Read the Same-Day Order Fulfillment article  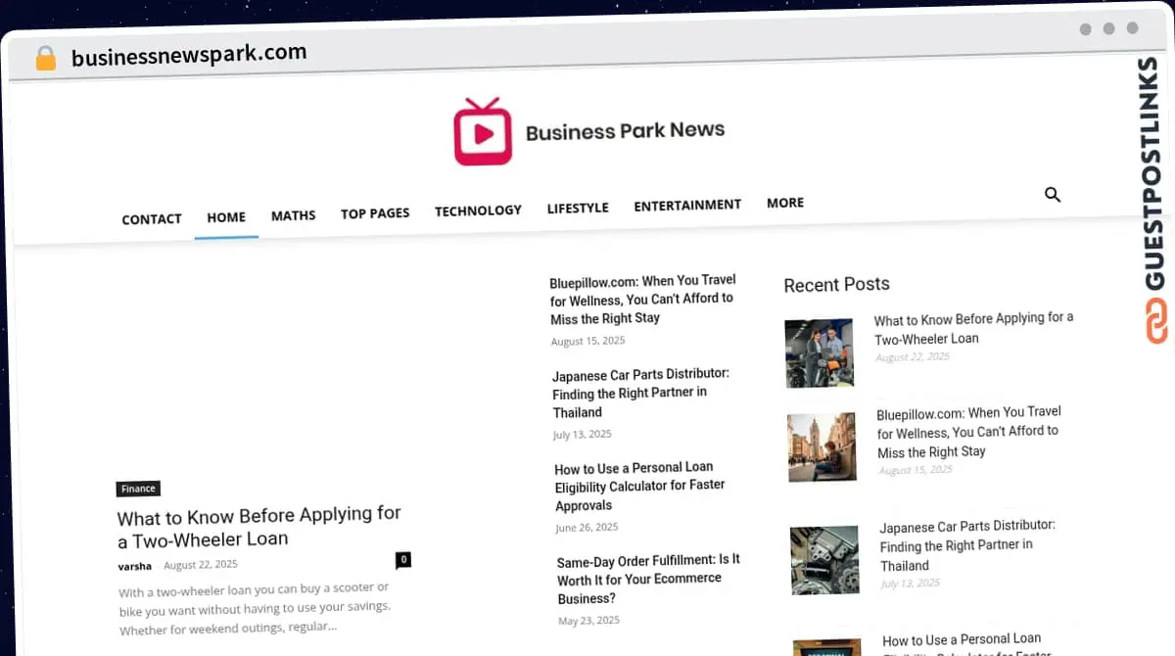[x=648, y=579]
